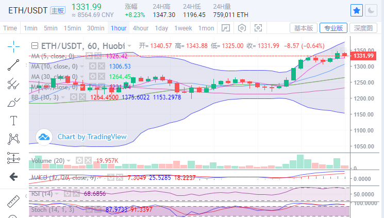Click the TradingView cloud logo
The image size is (384, 218).
coord(44,137)
